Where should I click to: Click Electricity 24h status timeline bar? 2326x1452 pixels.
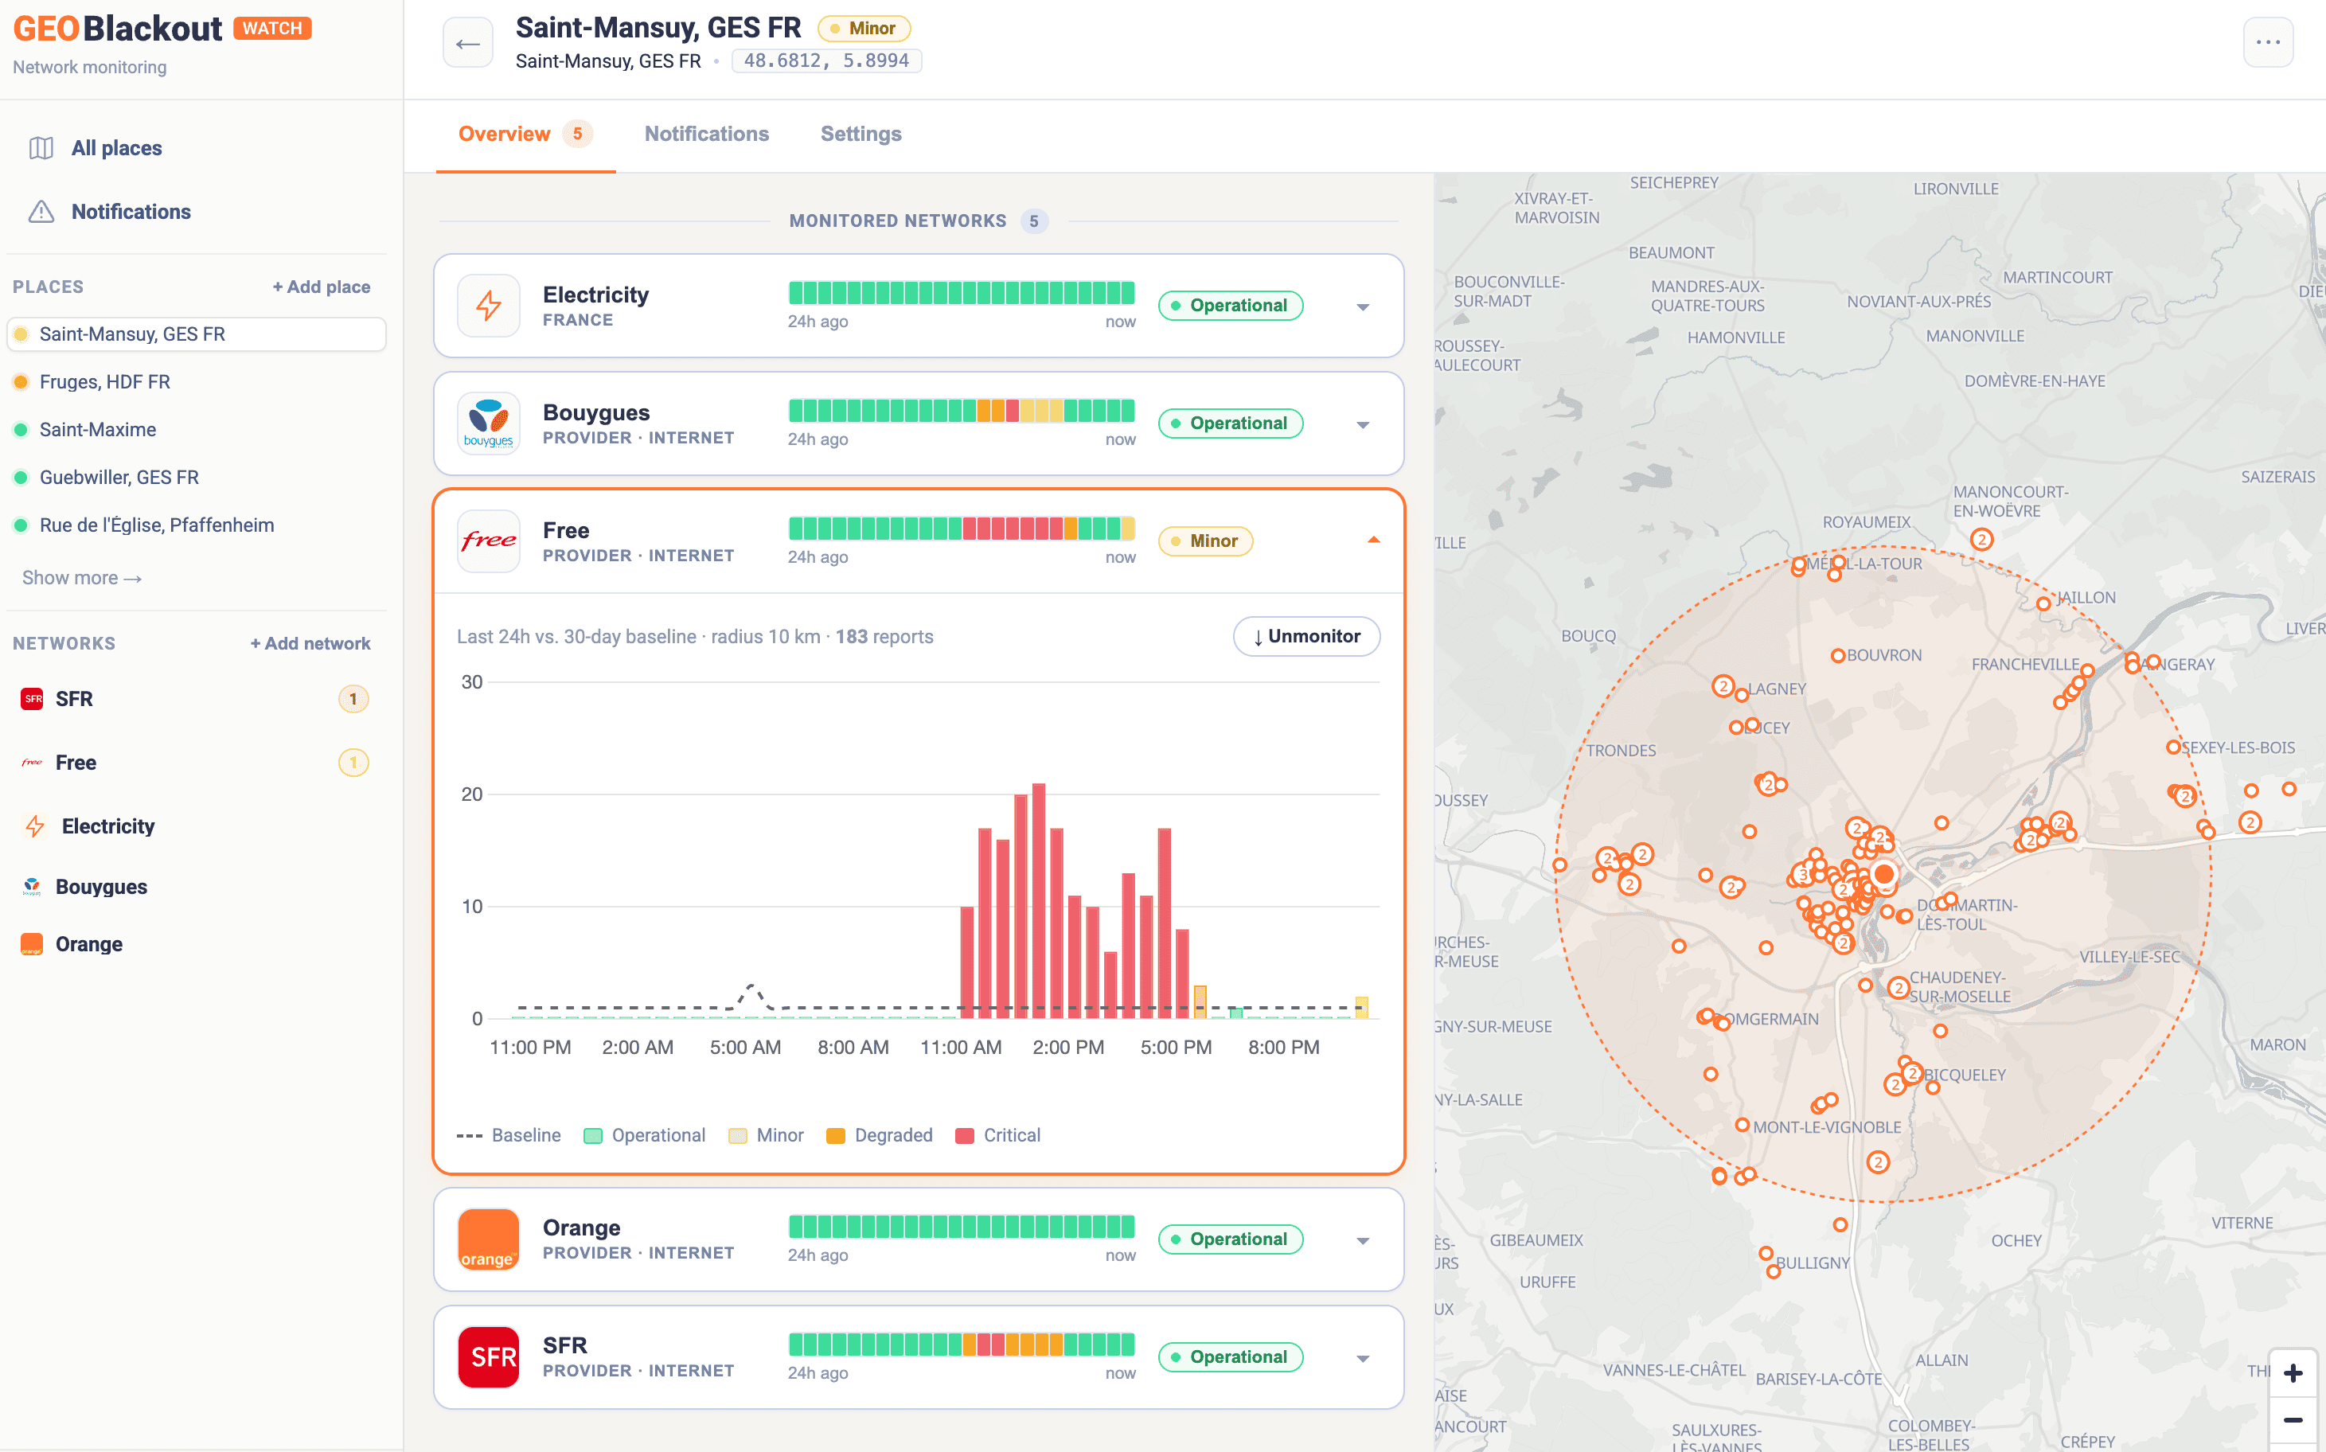(962, 293)
